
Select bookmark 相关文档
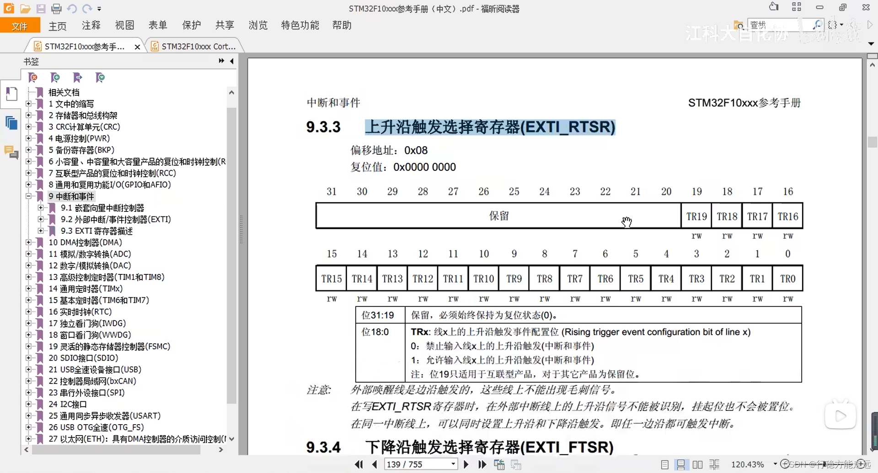tap(64, 92)
